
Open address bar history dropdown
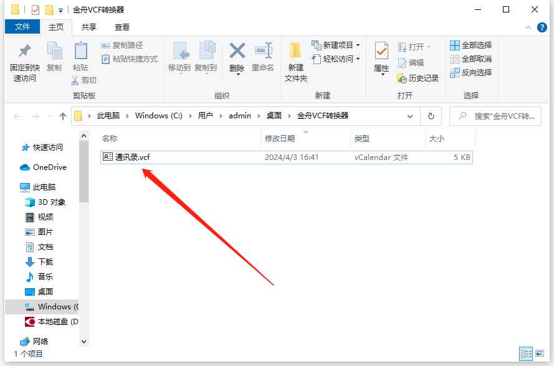click(x=410, y=116)
